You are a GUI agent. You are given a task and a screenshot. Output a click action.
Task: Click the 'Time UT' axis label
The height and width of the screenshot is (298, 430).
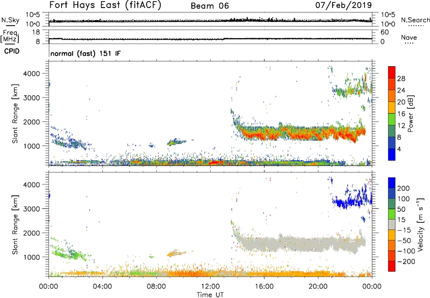210,295
